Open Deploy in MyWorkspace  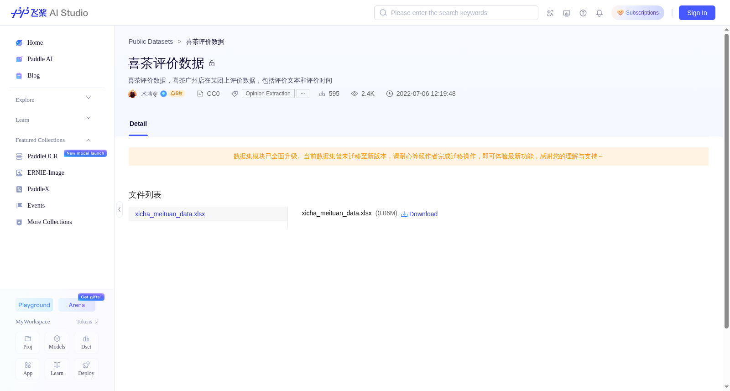[86, 369]
